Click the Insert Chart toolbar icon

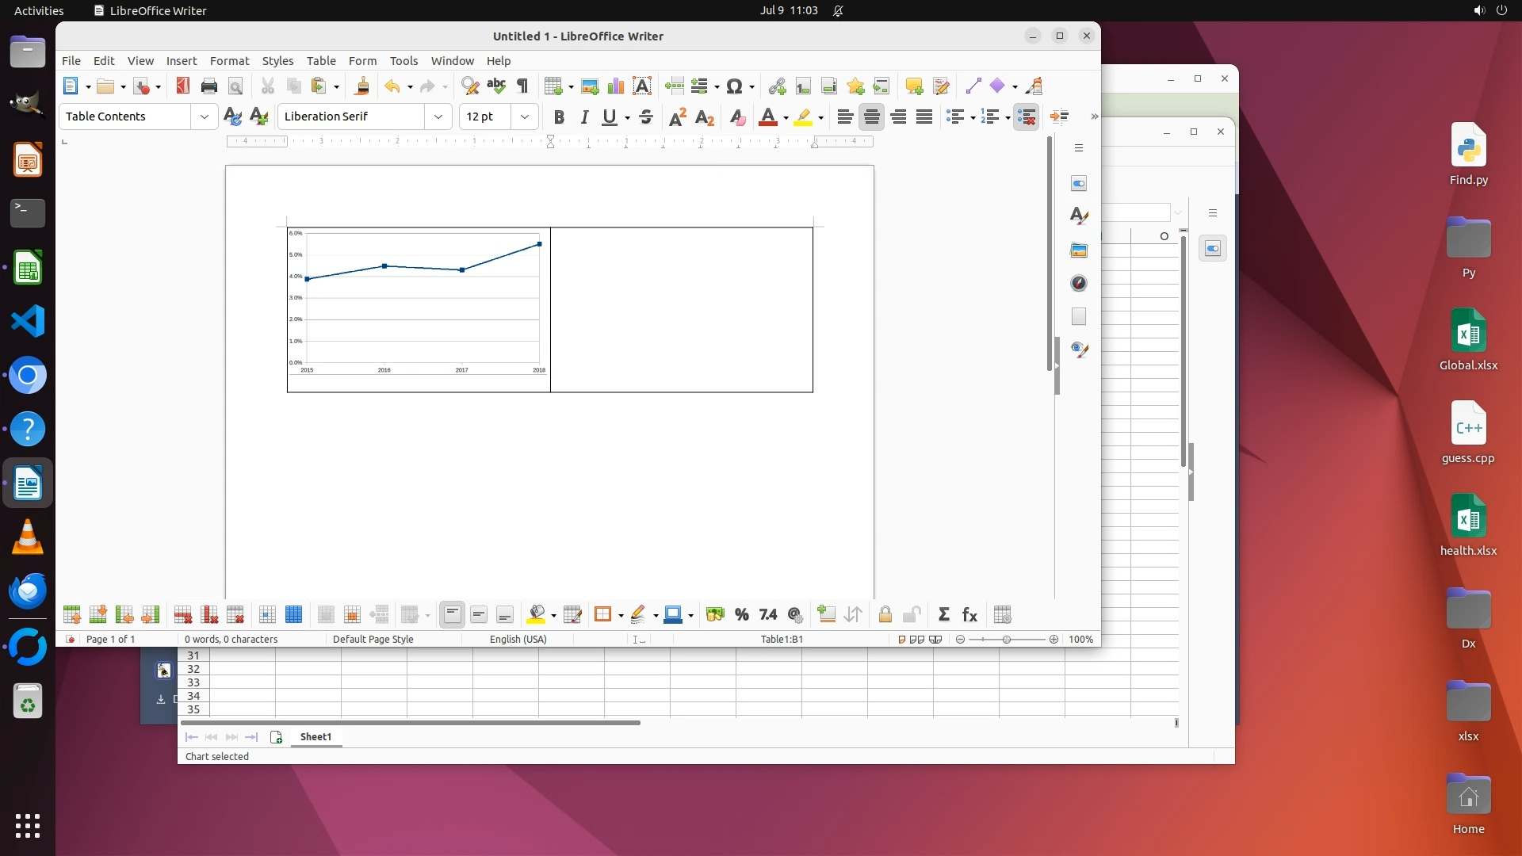point(616,86)
